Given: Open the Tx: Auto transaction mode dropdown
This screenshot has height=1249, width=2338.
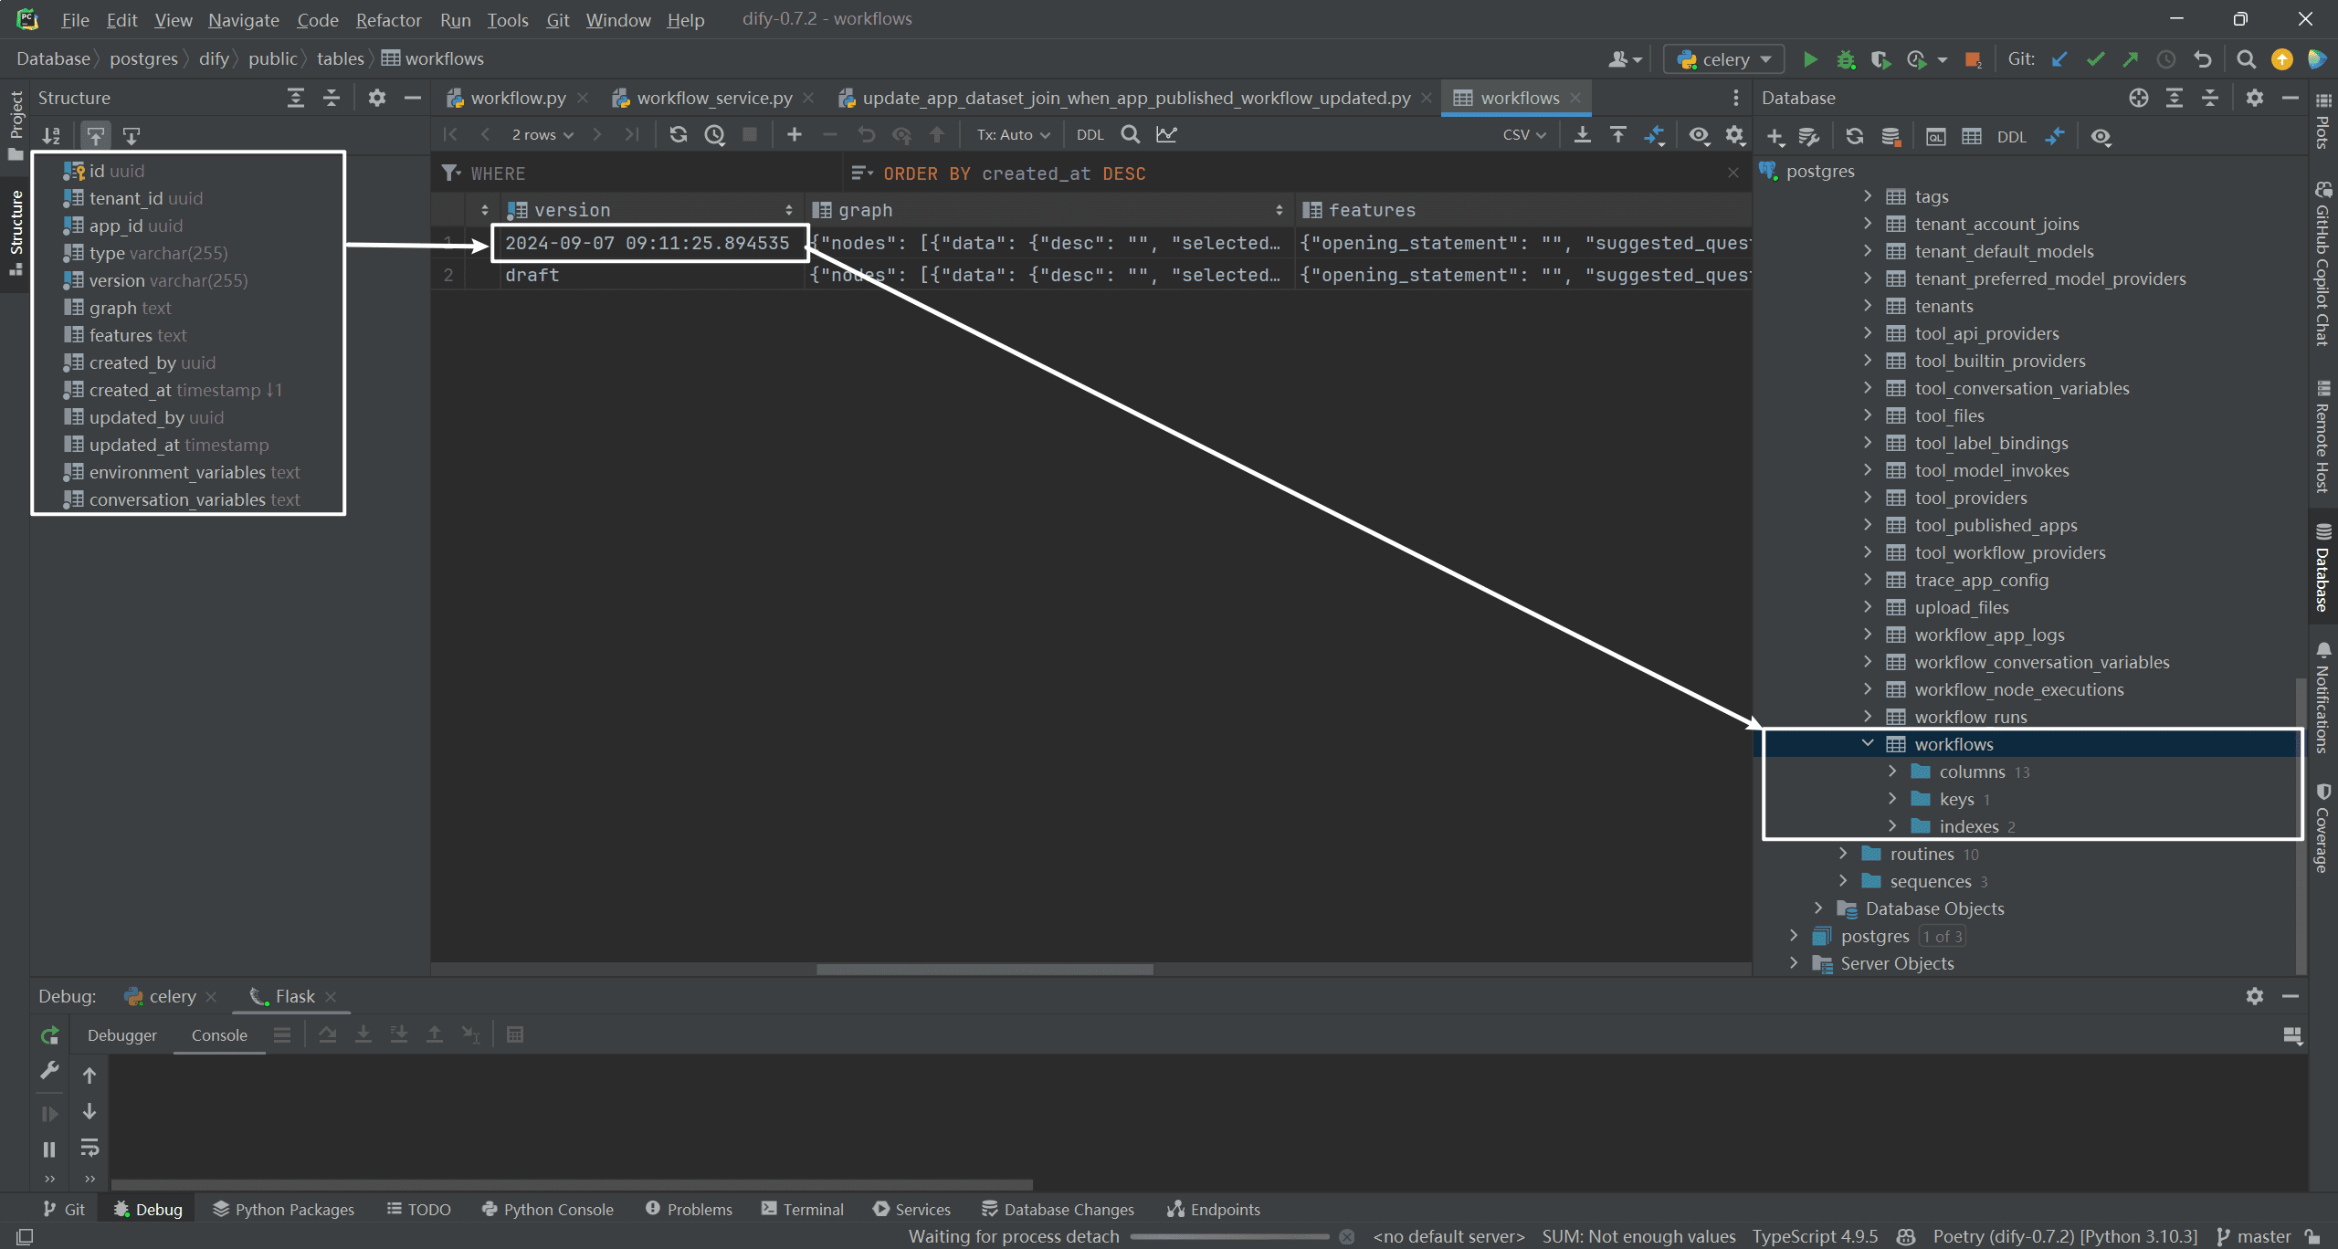Looking at the screenshot, I should pyautogui.click(x=1013, y=135).
